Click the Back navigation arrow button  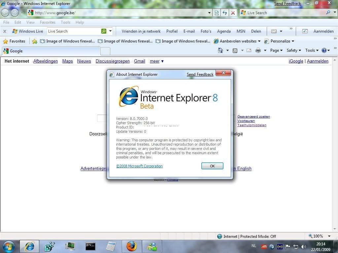coord(5,13)
